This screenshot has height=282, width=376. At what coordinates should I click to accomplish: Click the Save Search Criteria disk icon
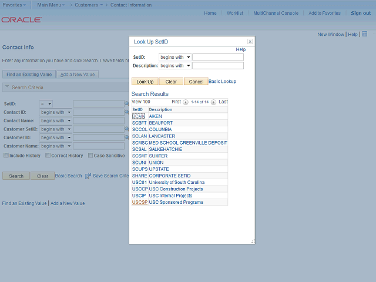[x=88, y=176]
